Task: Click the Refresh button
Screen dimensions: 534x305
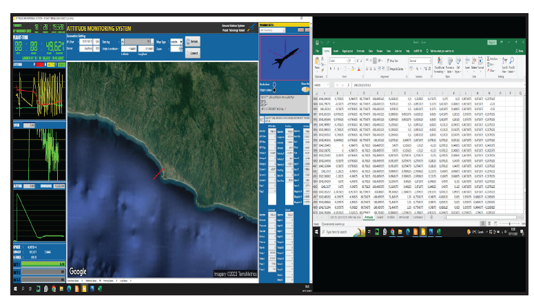Action: (x=194, y=43)
